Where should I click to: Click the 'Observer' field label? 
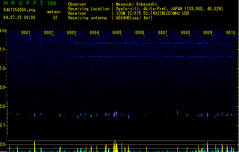(77, 4)
